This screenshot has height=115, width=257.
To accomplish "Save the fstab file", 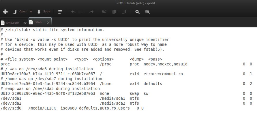I will pos(44,12).
